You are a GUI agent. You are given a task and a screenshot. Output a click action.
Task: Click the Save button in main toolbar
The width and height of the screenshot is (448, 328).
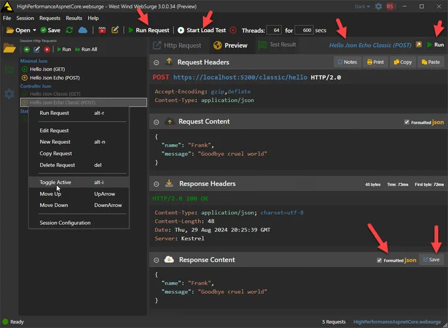tap(50, 30)
